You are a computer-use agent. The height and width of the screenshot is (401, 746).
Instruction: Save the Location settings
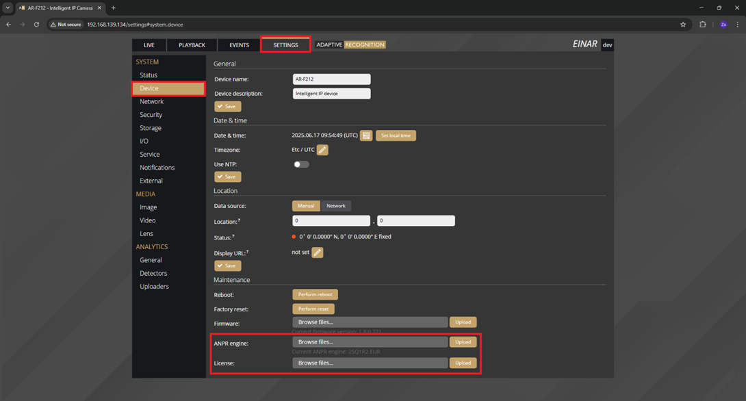(x=227, y=266)
